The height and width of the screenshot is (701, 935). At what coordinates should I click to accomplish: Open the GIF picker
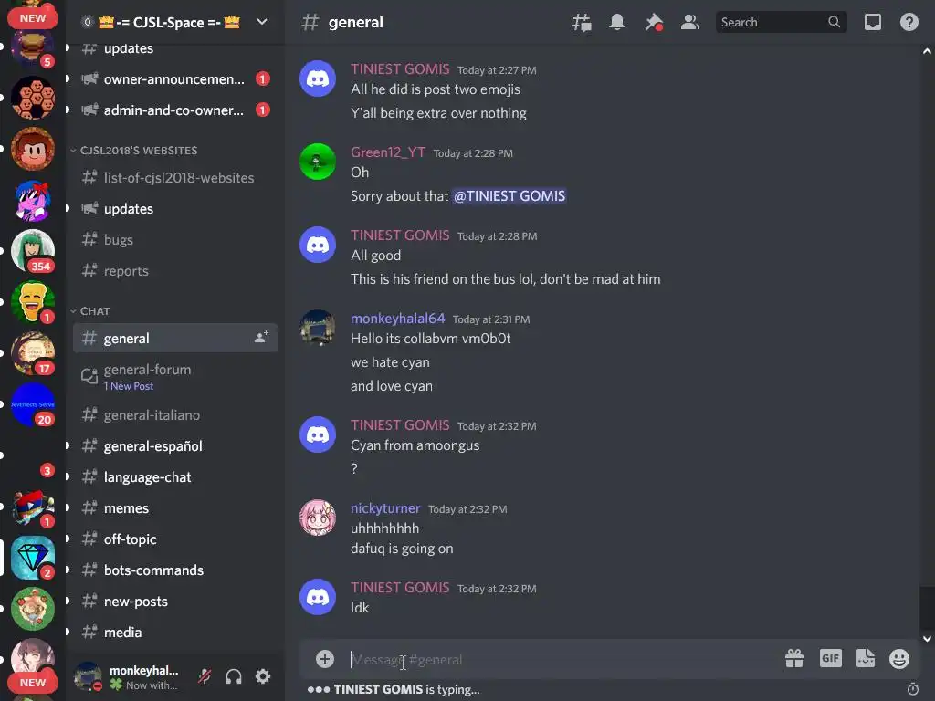click(x=831, y=659)
